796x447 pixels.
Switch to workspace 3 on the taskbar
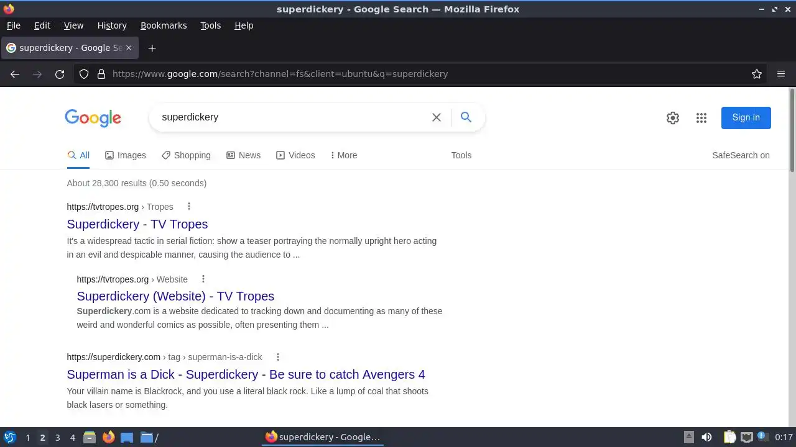(57, 438)
